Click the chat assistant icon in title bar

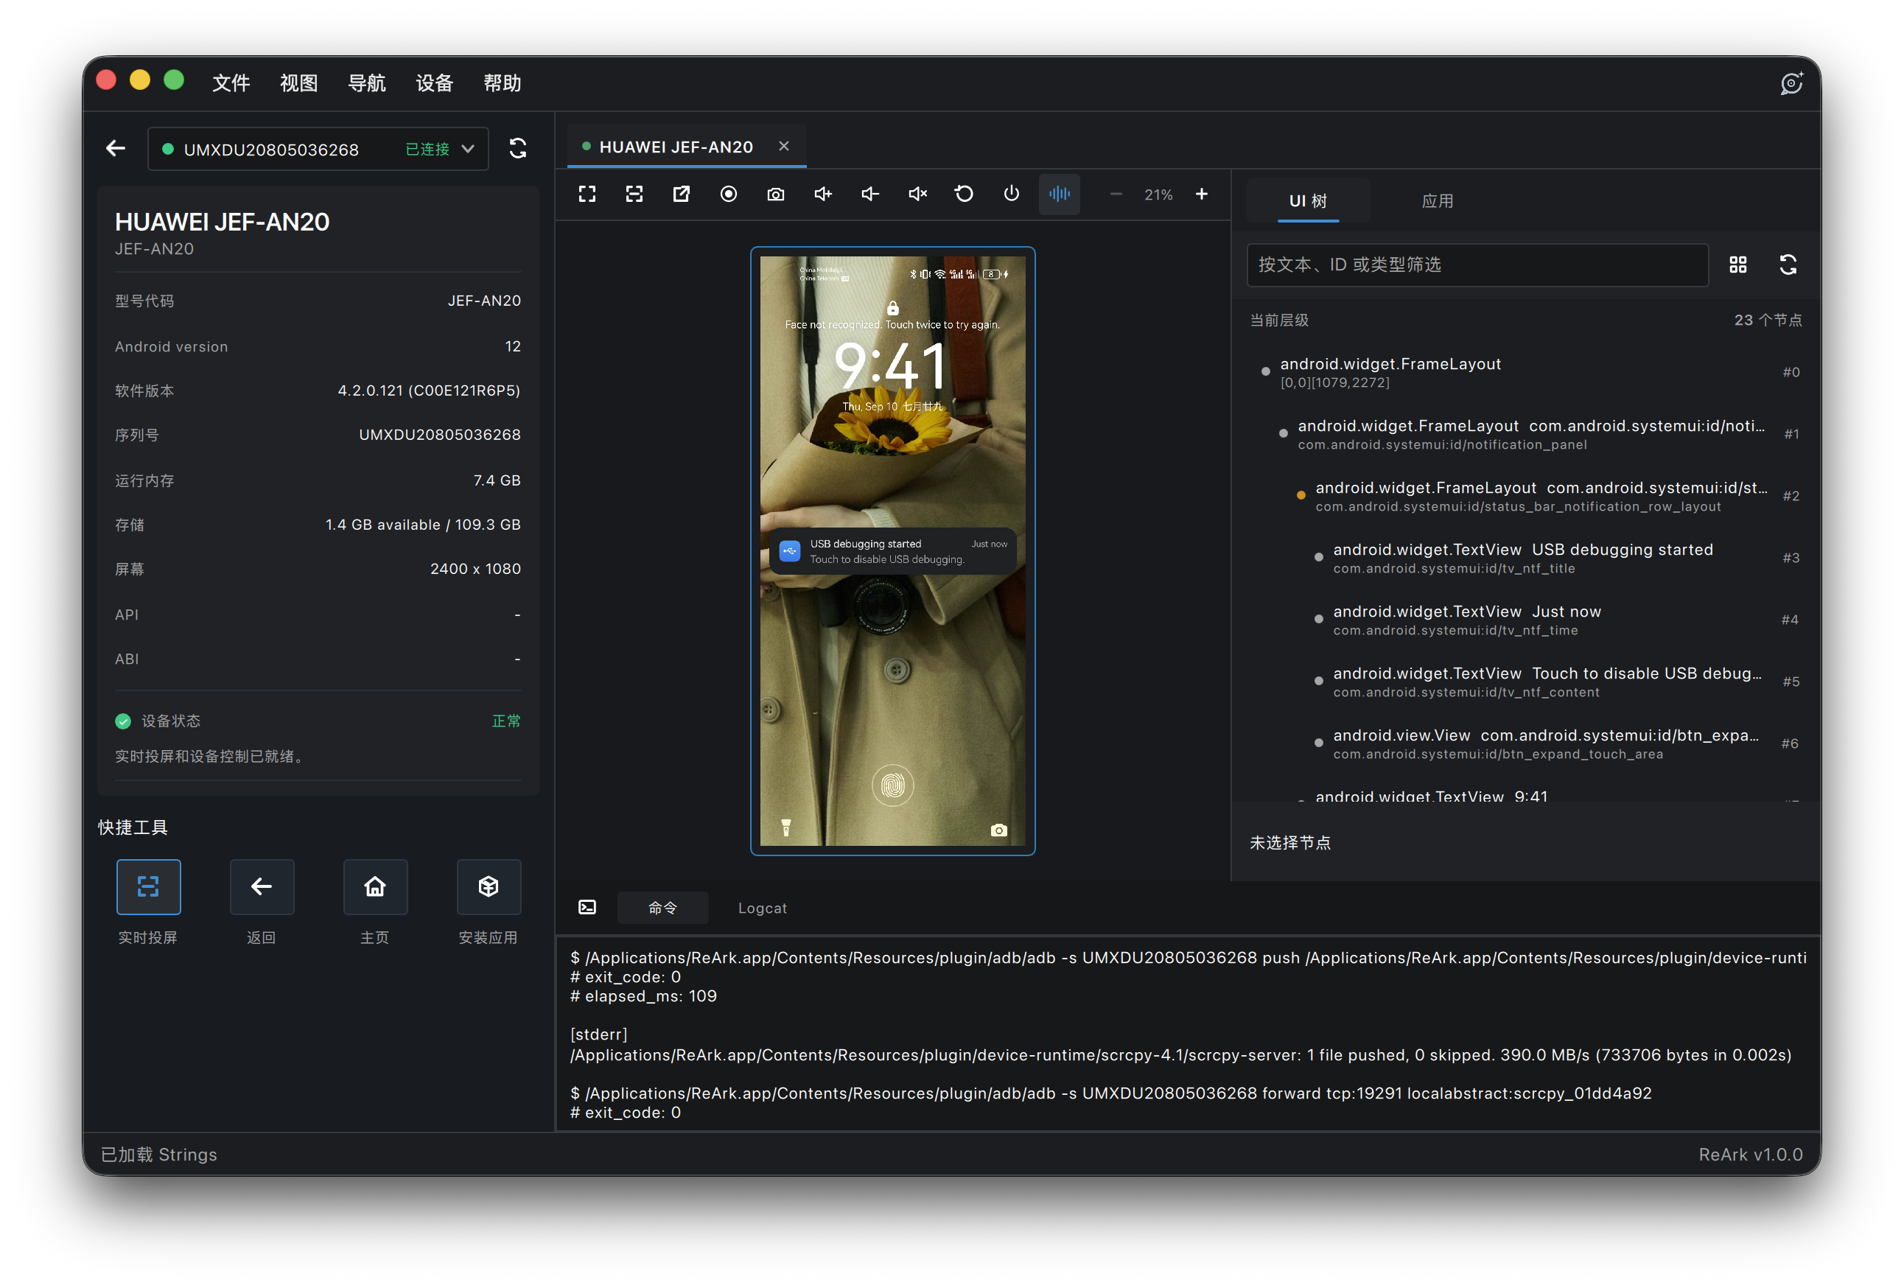pyautogui.click(x=1792, y=83)
